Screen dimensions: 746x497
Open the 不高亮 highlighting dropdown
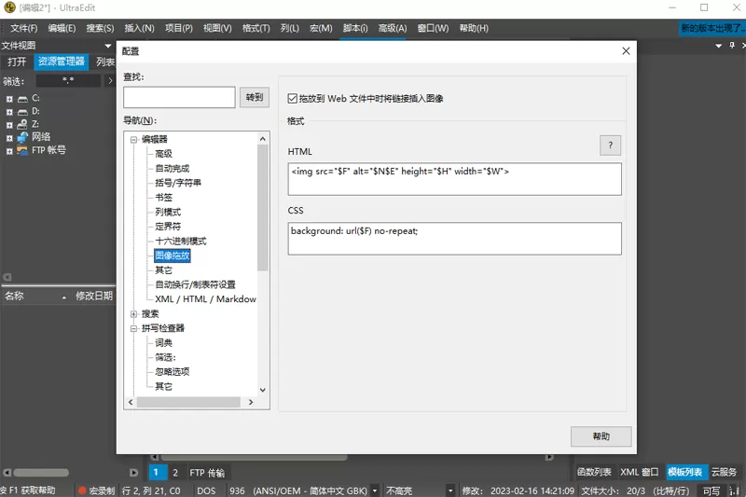pyautogui.click(x=450, y=490)
